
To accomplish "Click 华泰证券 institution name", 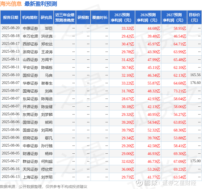I will [x=30, y=83].
